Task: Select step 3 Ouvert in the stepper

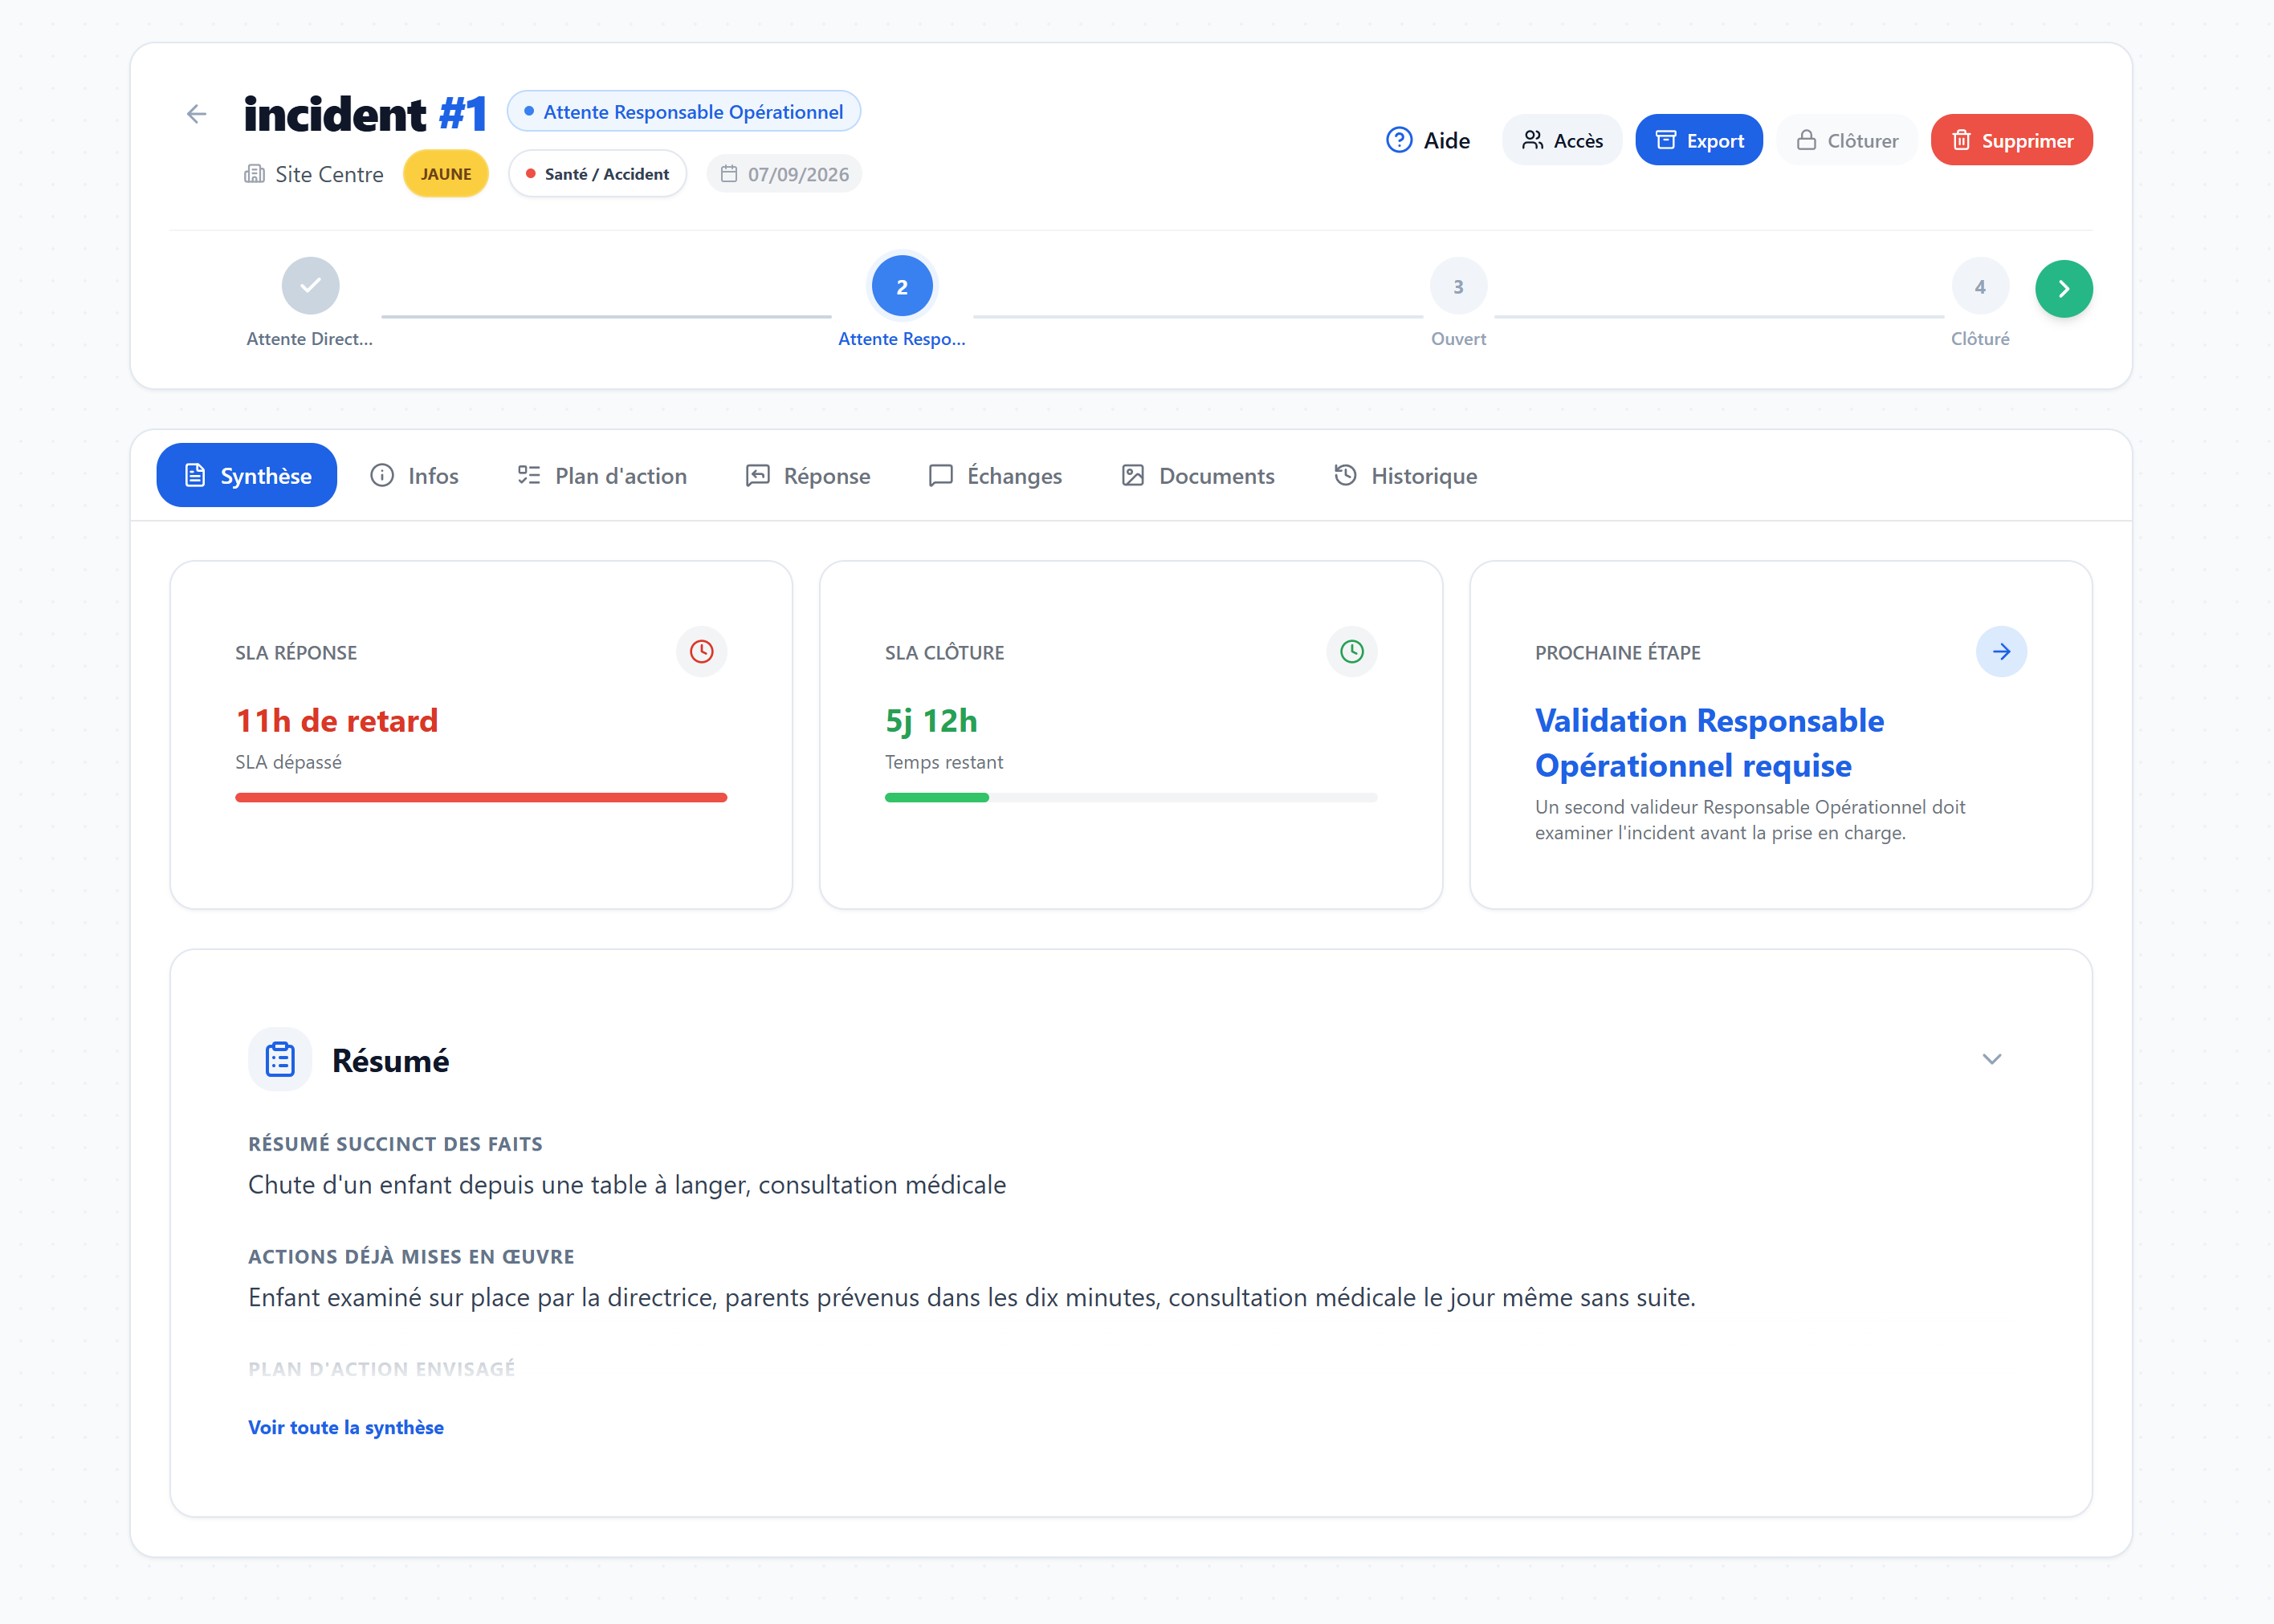Action: [x=1457, y=287]
